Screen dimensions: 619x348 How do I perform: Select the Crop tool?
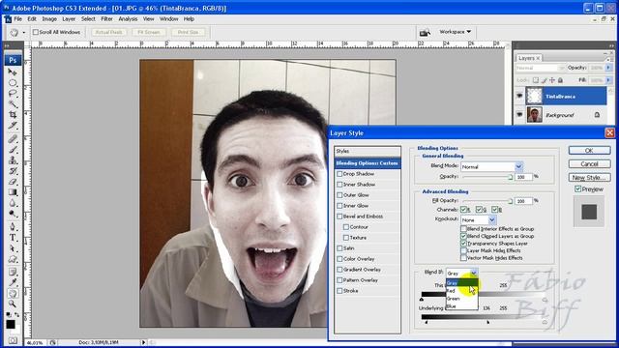13,115
